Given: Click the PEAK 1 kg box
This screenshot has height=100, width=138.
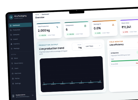Looking at the screenshot, I should click(78, 46).
